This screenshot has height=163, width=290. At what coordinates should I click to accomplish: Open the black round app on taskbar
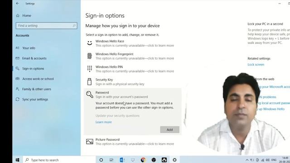[154, 160]
